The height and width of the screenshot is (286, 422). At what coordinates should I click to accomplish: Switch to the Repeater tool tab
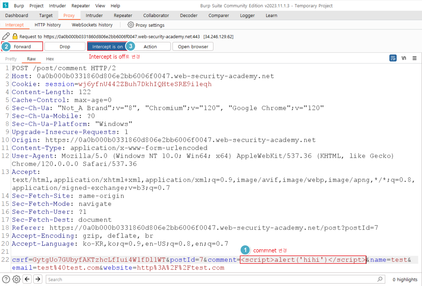(123, 15)
